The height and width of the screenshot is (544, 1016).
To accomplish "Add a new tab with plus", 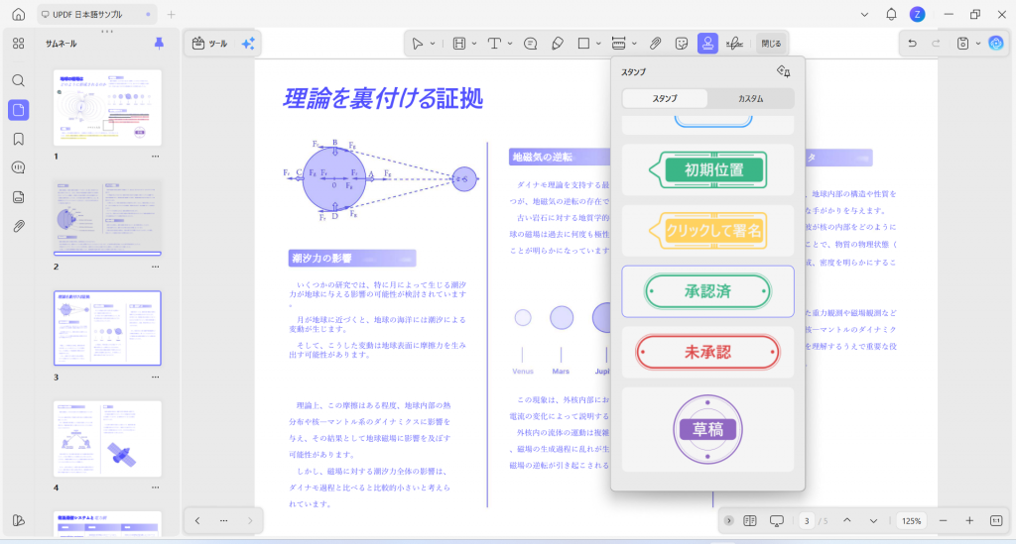I will coord(171,14).
